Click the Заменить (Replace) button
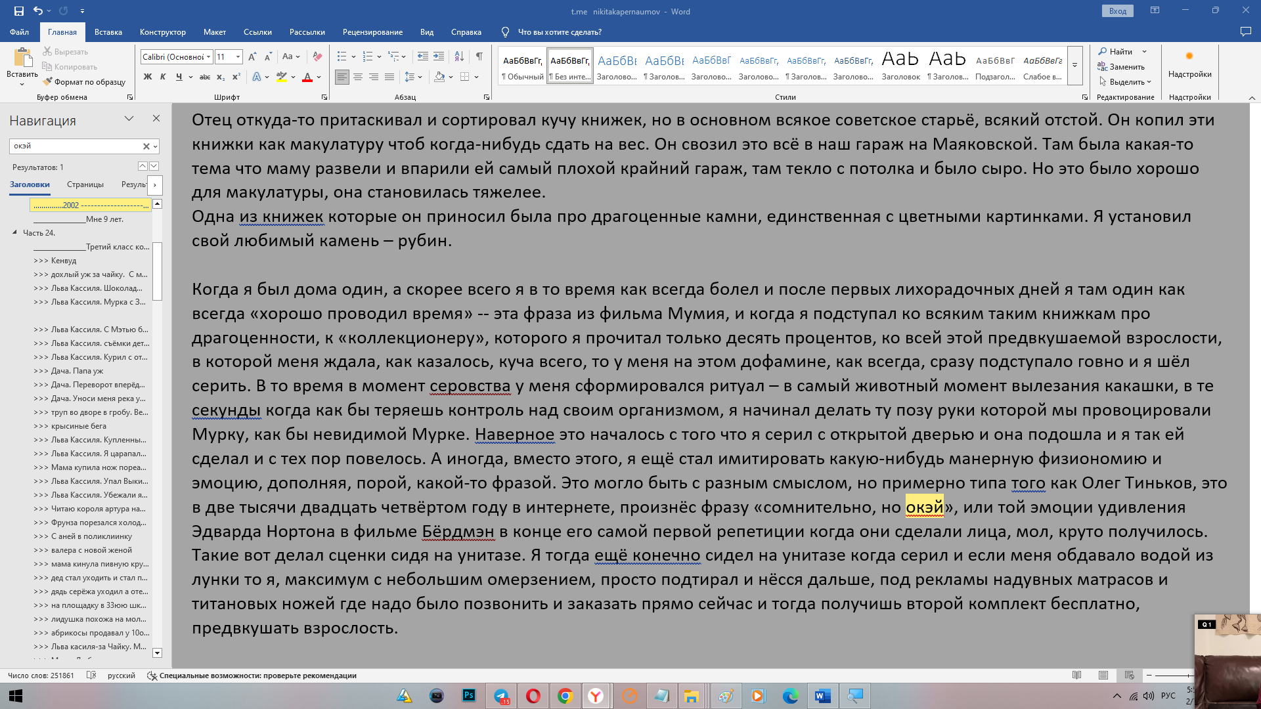The height and width of the screenshot is (709, 1261). click(1121, 66)
